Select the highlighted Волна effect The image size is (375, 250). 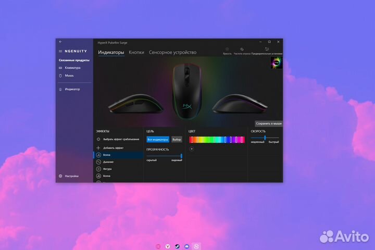click(x=118, y=155)
